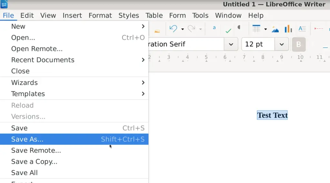Open the Form menu

(x=178, y=15)
